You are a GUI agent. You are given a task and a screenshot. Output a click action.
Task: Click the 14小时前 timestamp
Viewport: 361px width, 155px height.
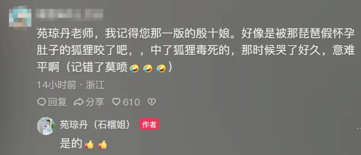57,85
